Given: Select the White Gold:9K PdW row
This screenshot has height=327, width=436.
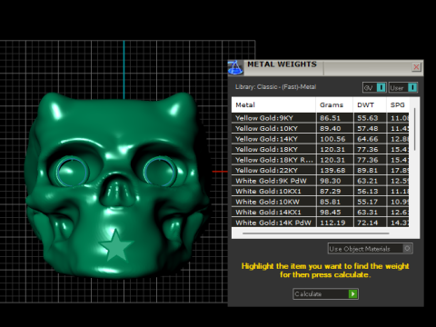Looking at the screenshot, I should (x=321, y=181).
